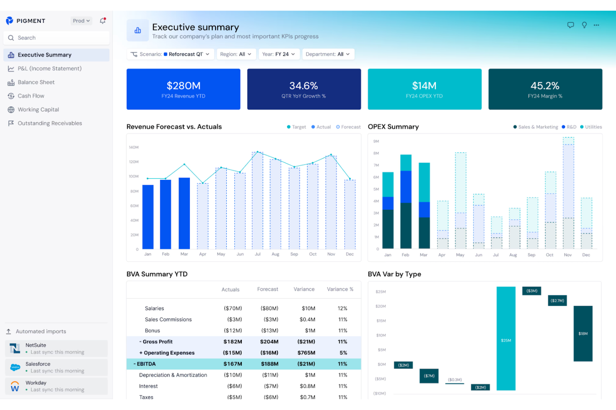616x410 pixels.
Task: Select the Working Capital globe icon
Action: tap(11, 109)
